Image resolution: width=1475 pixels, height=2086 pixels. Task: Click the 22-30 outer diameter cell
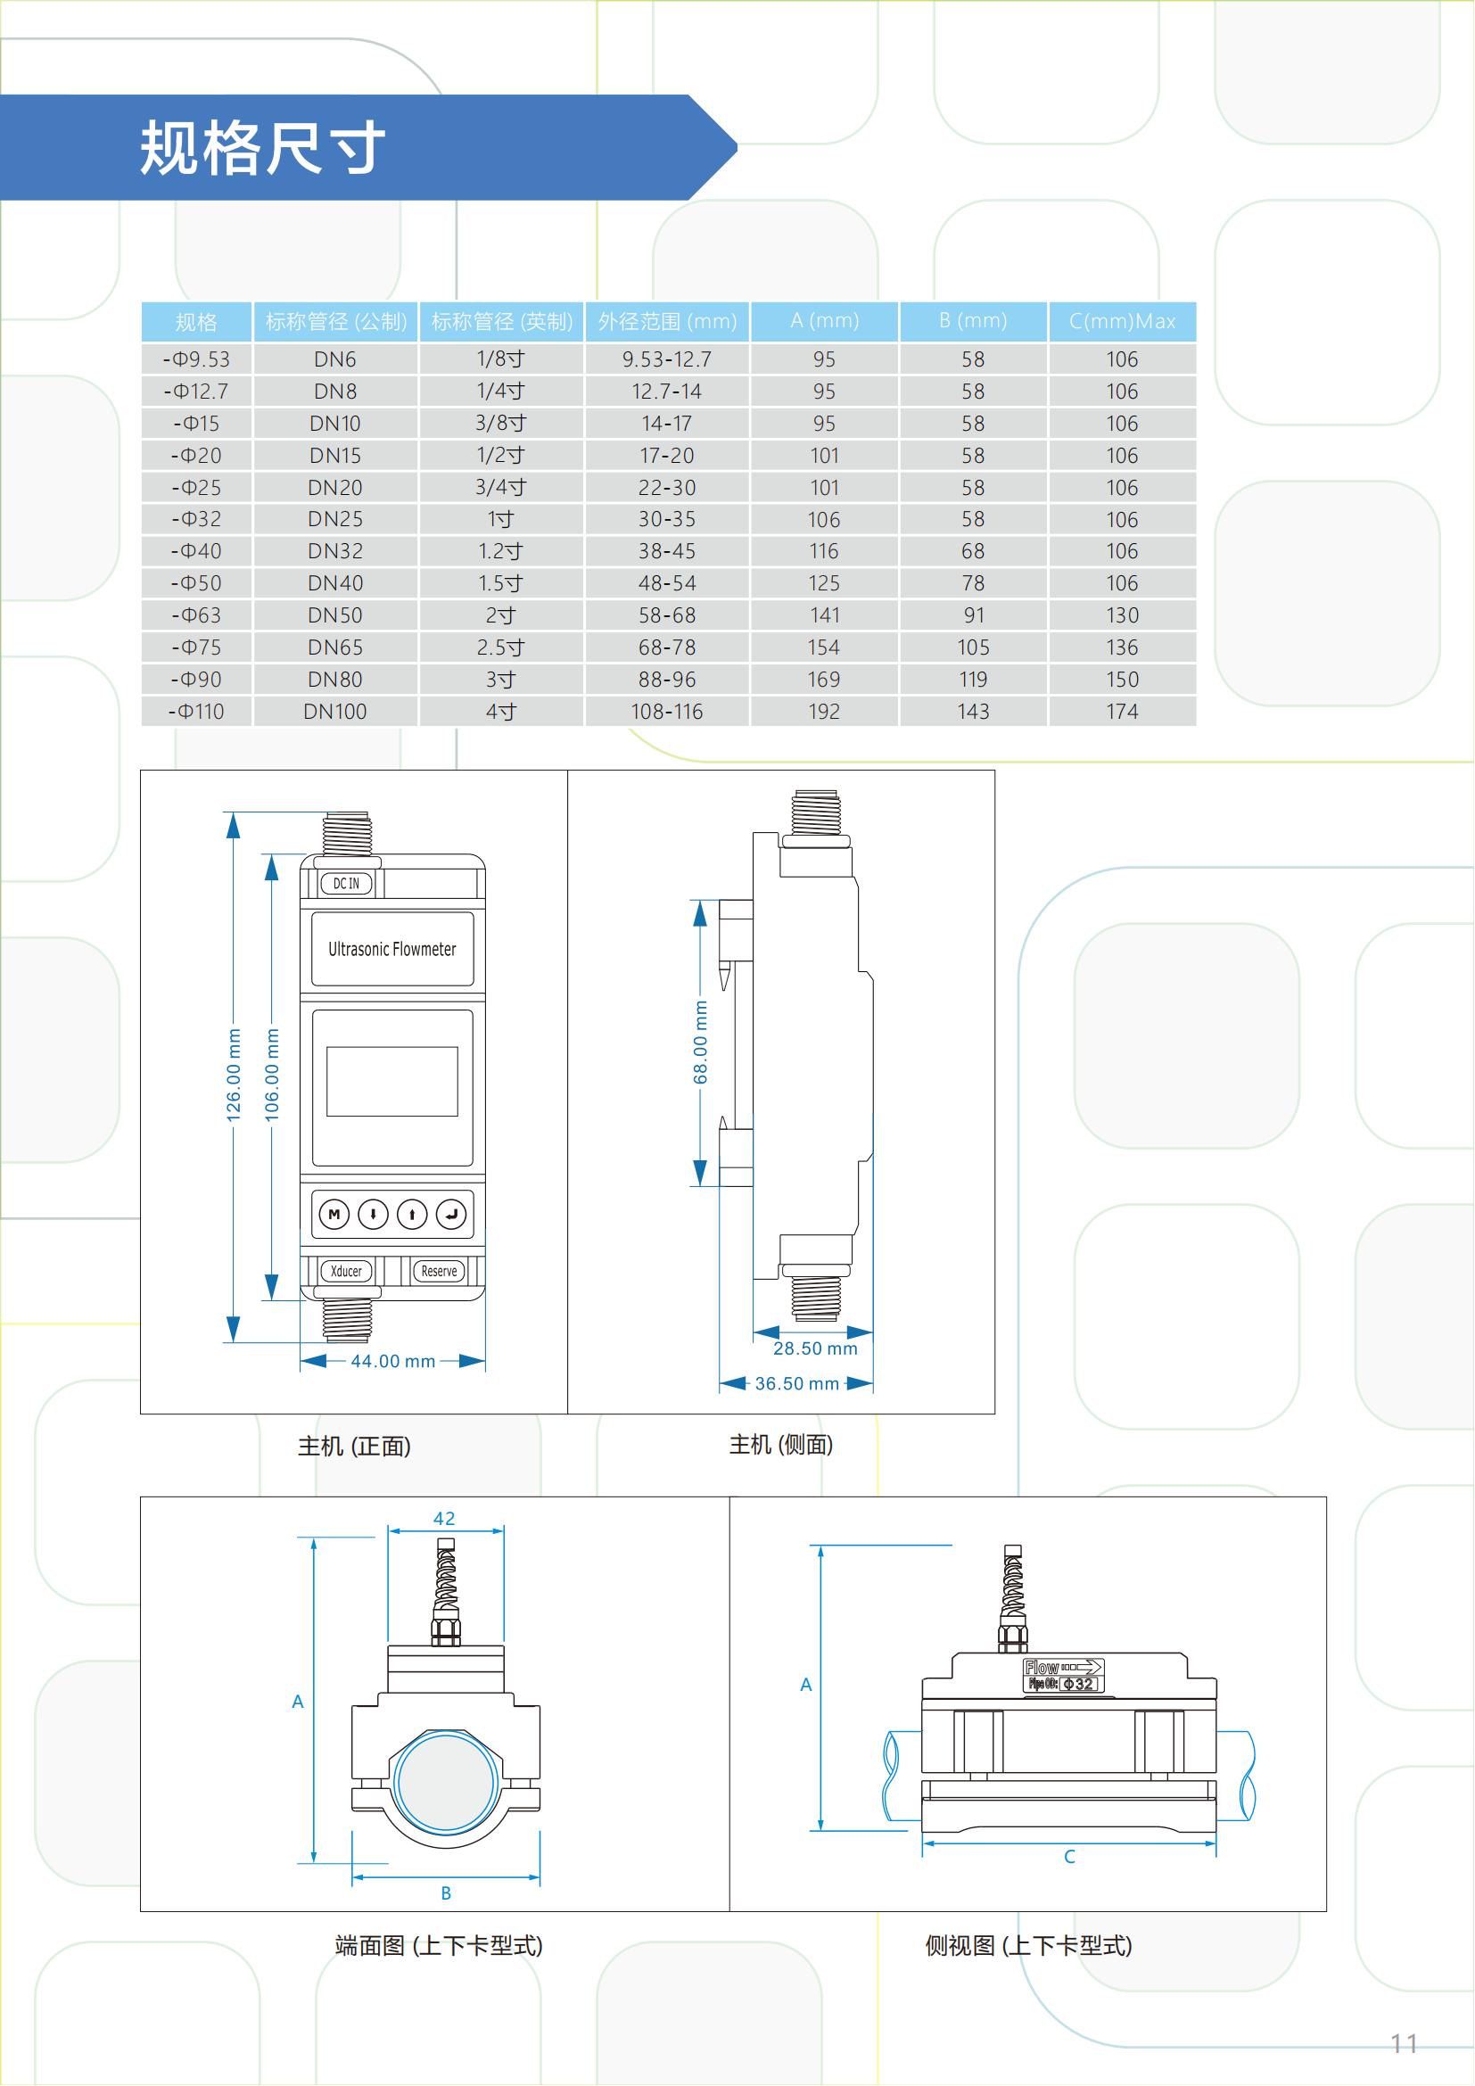point(667,488)
